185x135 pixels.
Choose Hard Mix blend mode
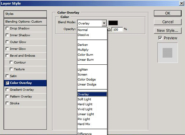coord(92,124)
